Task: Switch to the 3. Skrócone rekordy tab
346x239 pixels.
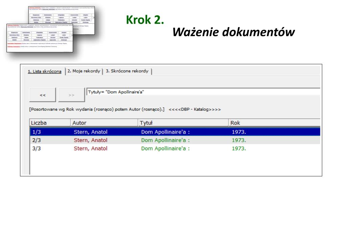Action: (127, 71)
